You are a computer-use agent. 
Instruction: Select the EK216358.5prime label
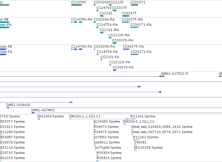tap(148, 148)
